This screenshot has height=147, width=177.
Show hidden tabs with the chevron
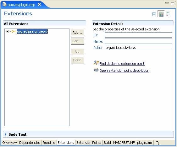157,142
